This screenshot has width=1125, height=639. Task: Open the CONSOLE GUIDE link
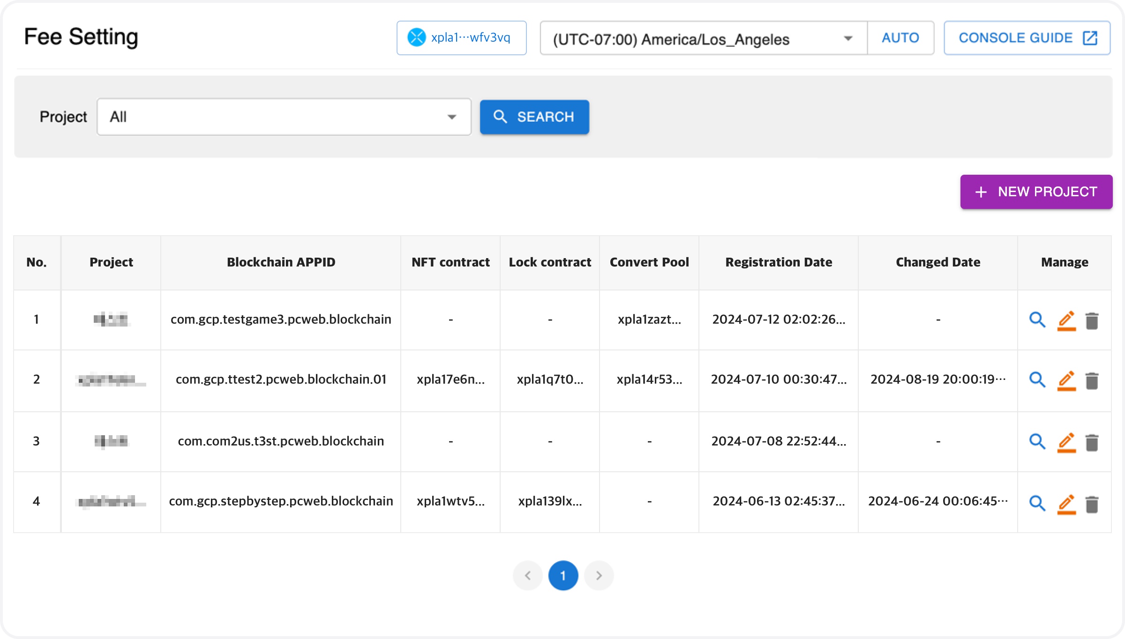pos(1027,38)
